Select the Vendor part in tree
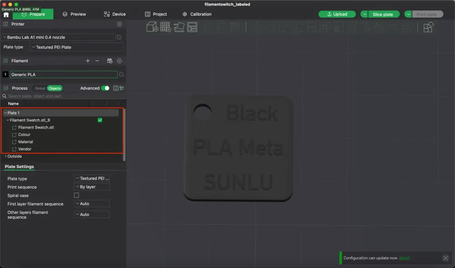 [25, 149]
